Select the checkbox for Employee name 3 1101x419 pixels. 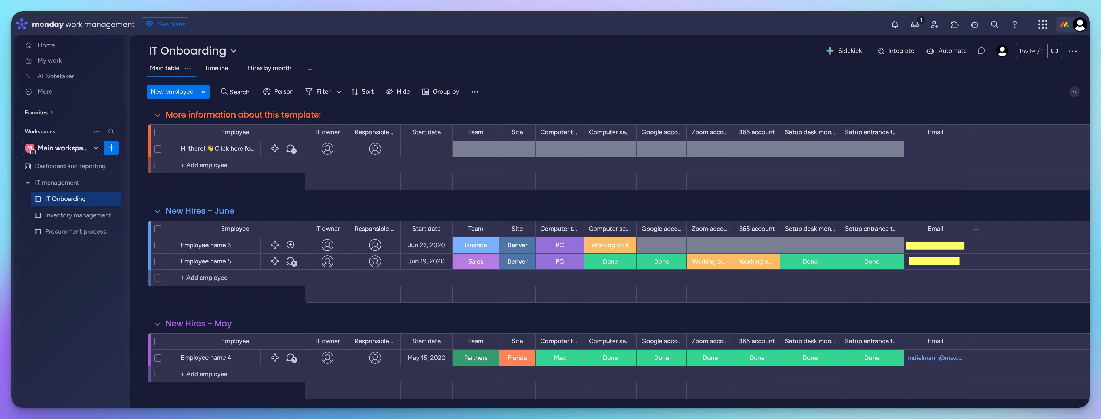(158, 245)
